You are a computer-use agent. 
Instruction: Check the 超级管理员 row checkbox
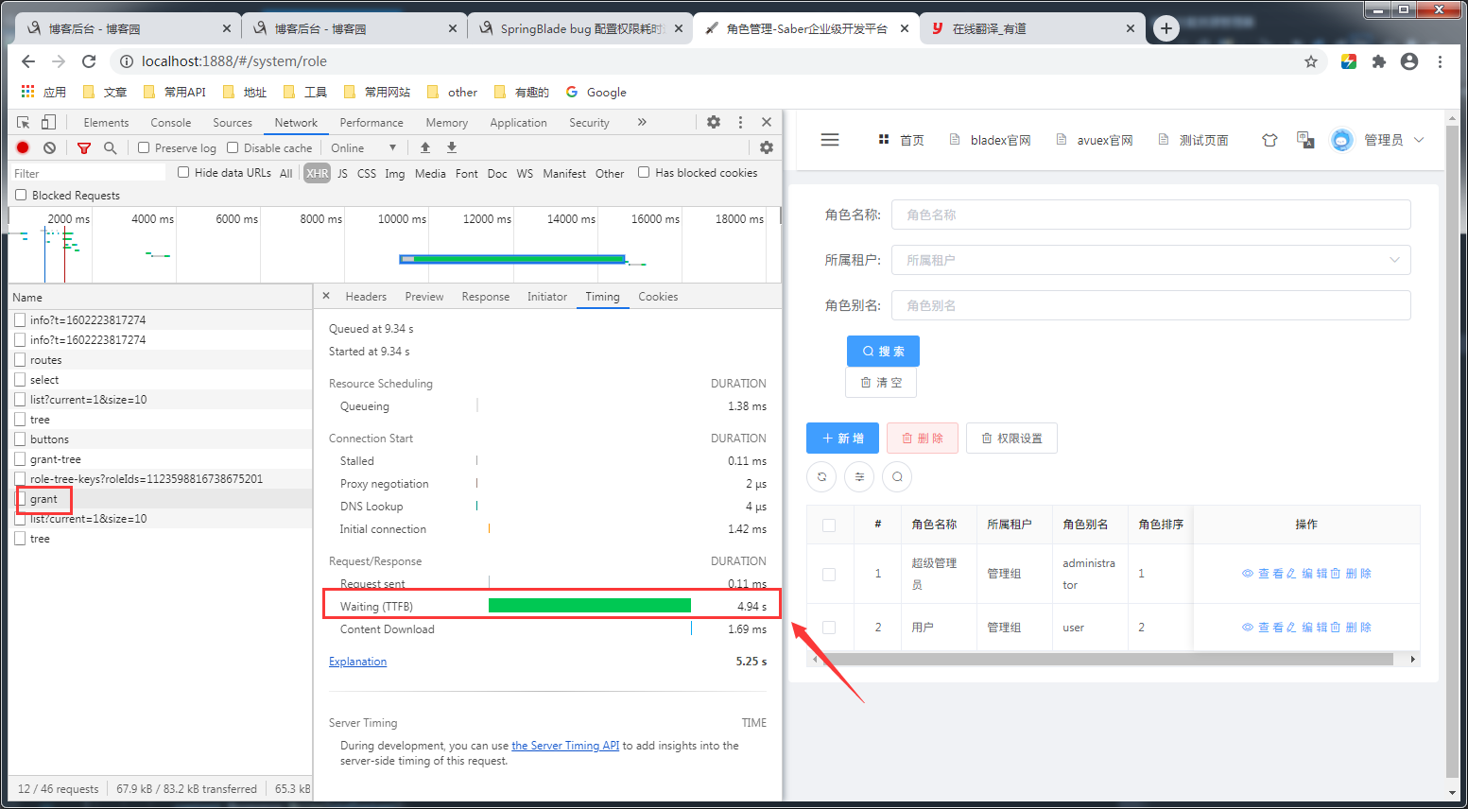(829, 574)
